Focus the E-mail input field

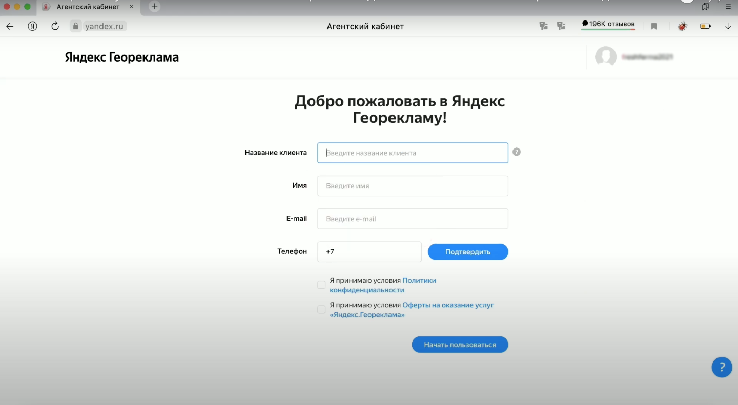[413, 219]
